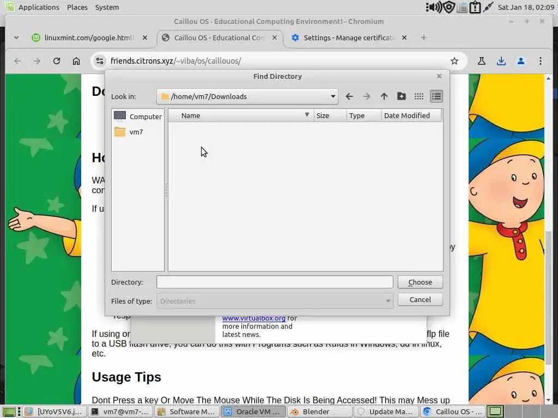Switch to UYoV5V6 image taskbar window
This screenshot has width=558, height=418.
tap(54, 411)
